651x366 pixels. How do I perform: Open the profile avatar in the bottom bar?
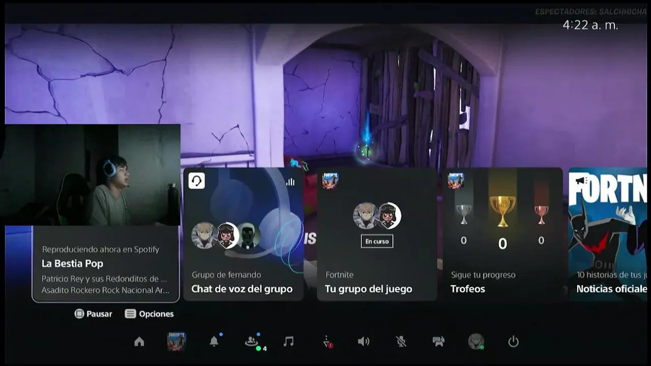[476, 342]
